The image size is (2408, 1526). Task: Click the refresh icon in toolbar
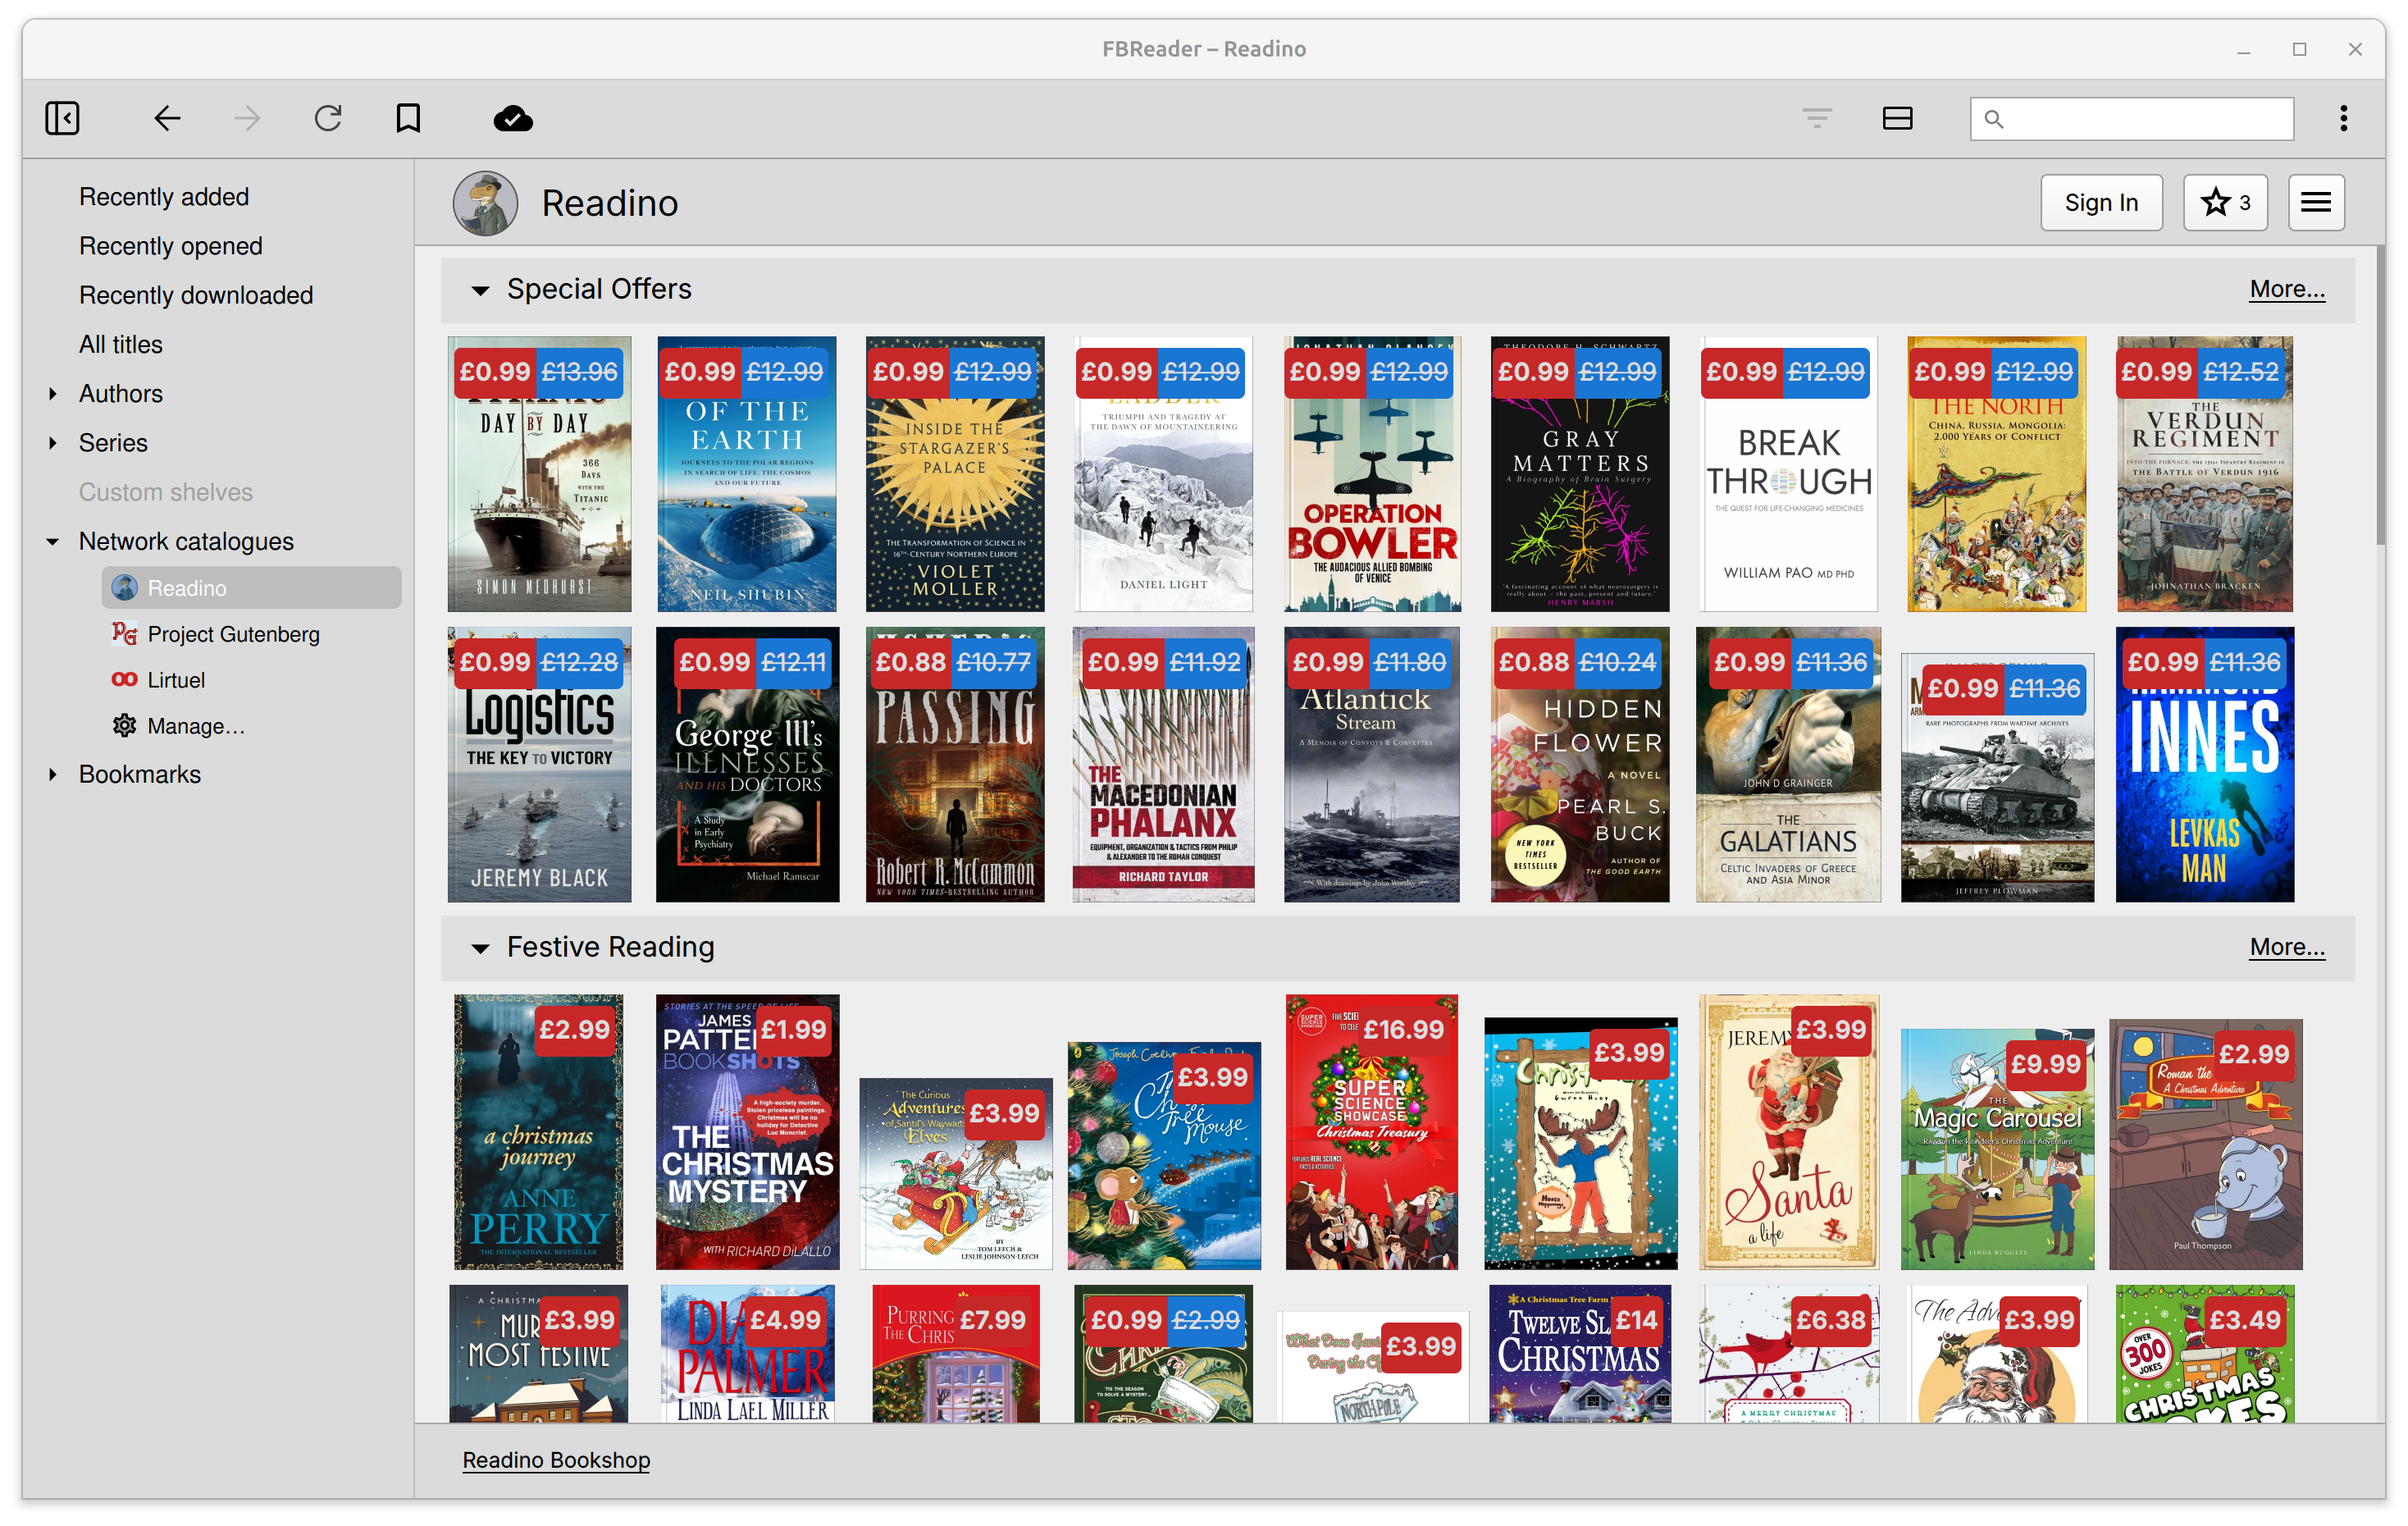pyautogui.click(x=328, y=118)
